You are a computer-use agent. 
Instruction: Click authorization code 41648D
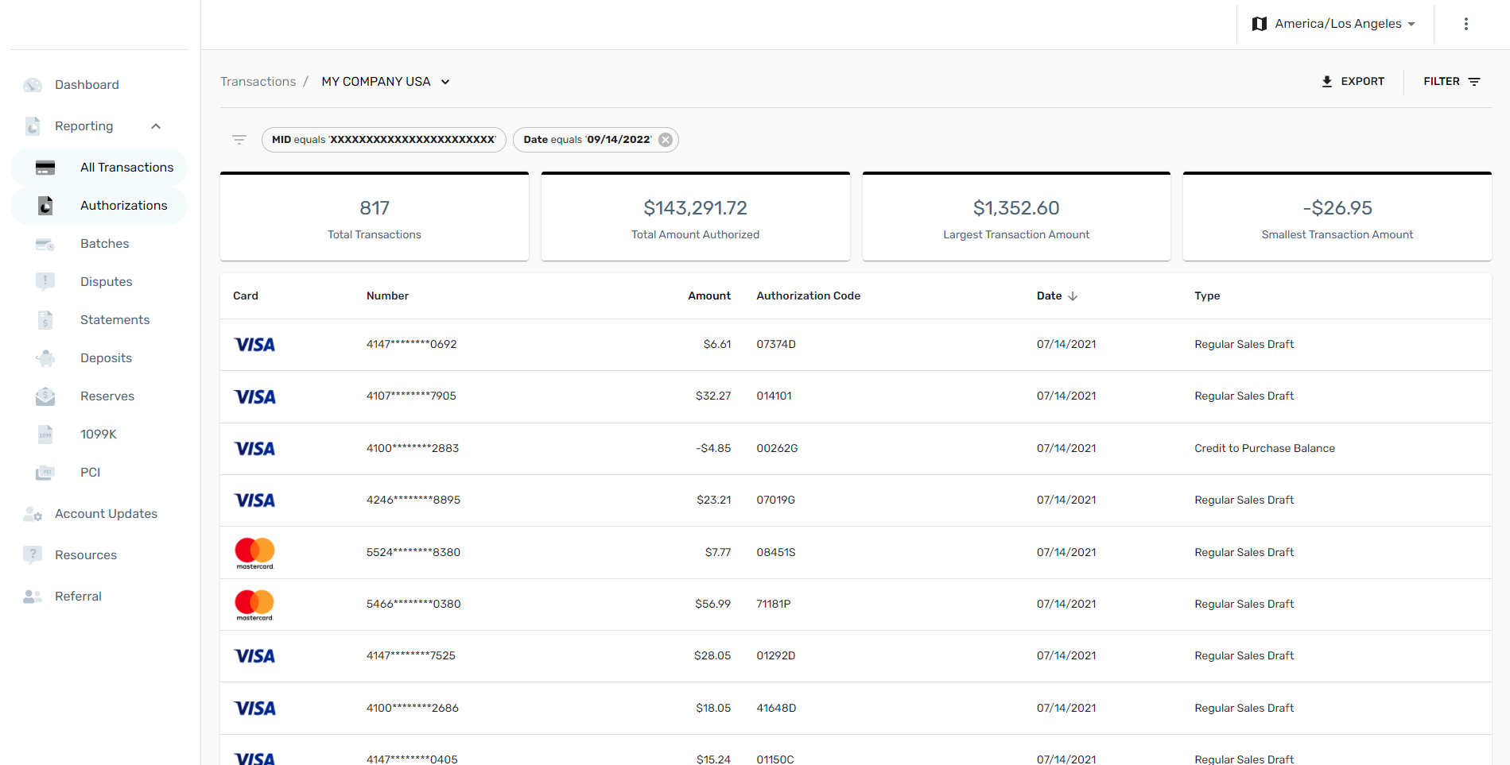(x=776, y=709)
